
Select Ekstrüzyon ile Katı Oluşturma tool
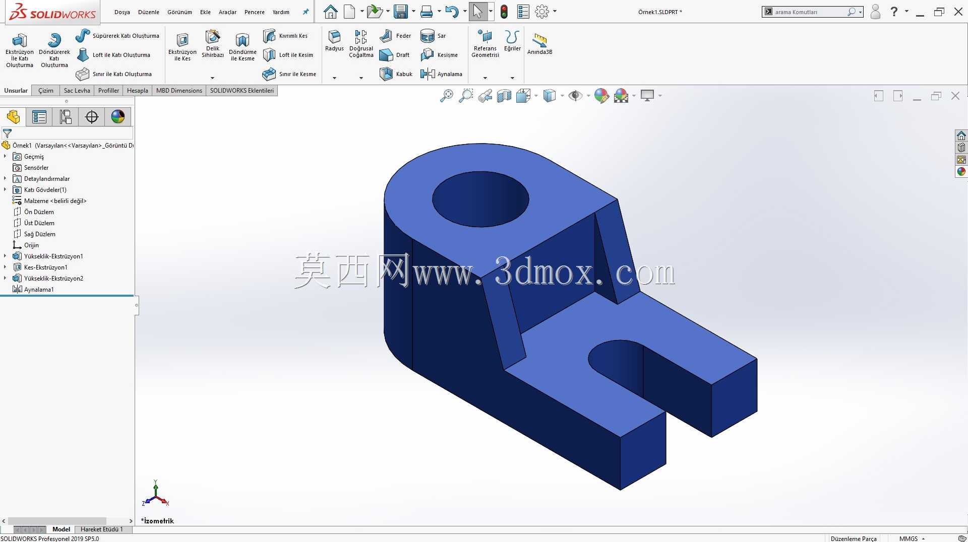20,49
